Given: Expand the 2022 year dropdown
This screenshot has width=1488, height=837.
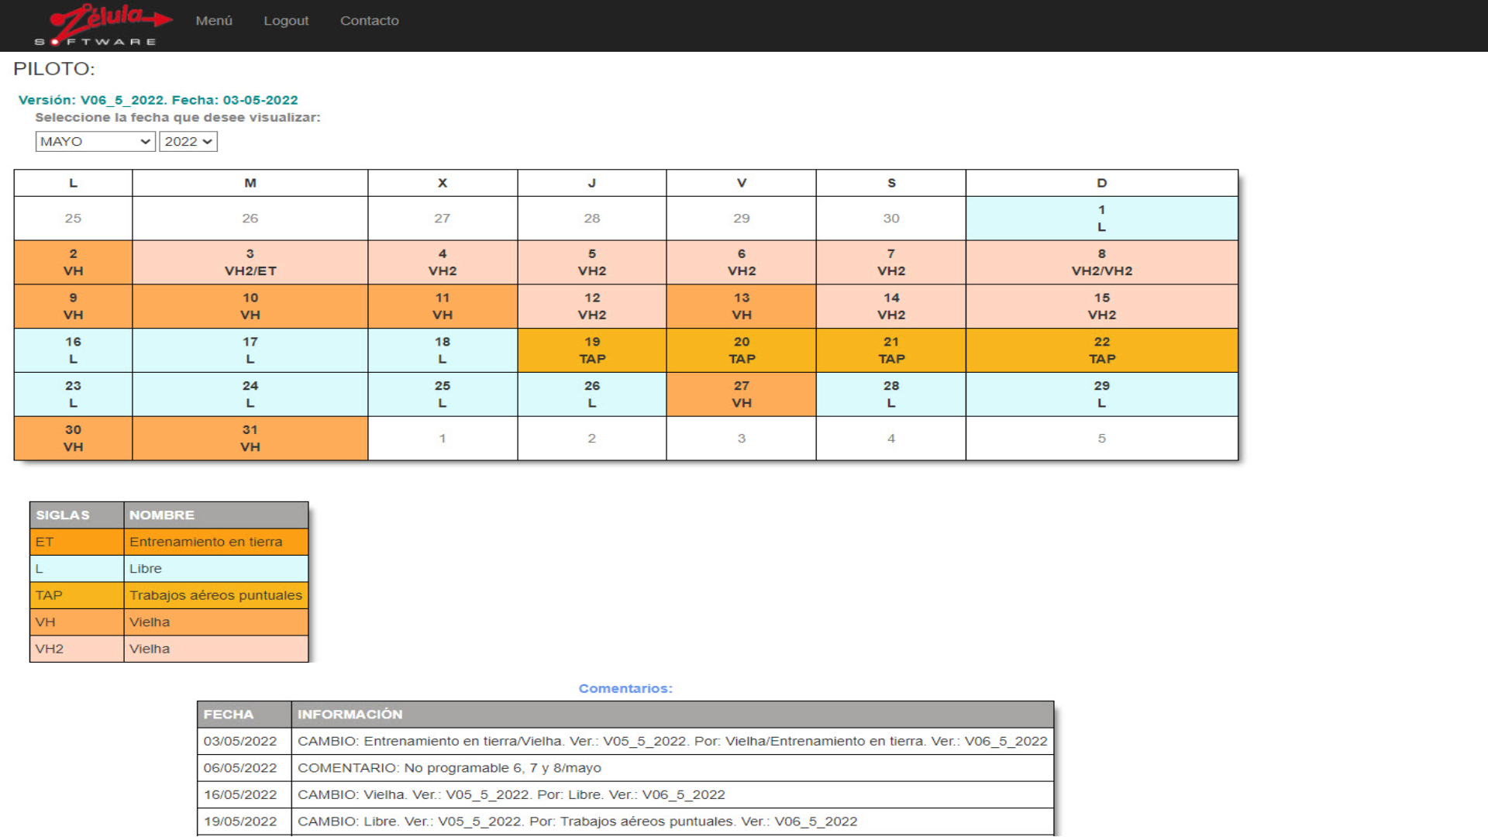Looking at the screenshot, I should click(188, 142).
